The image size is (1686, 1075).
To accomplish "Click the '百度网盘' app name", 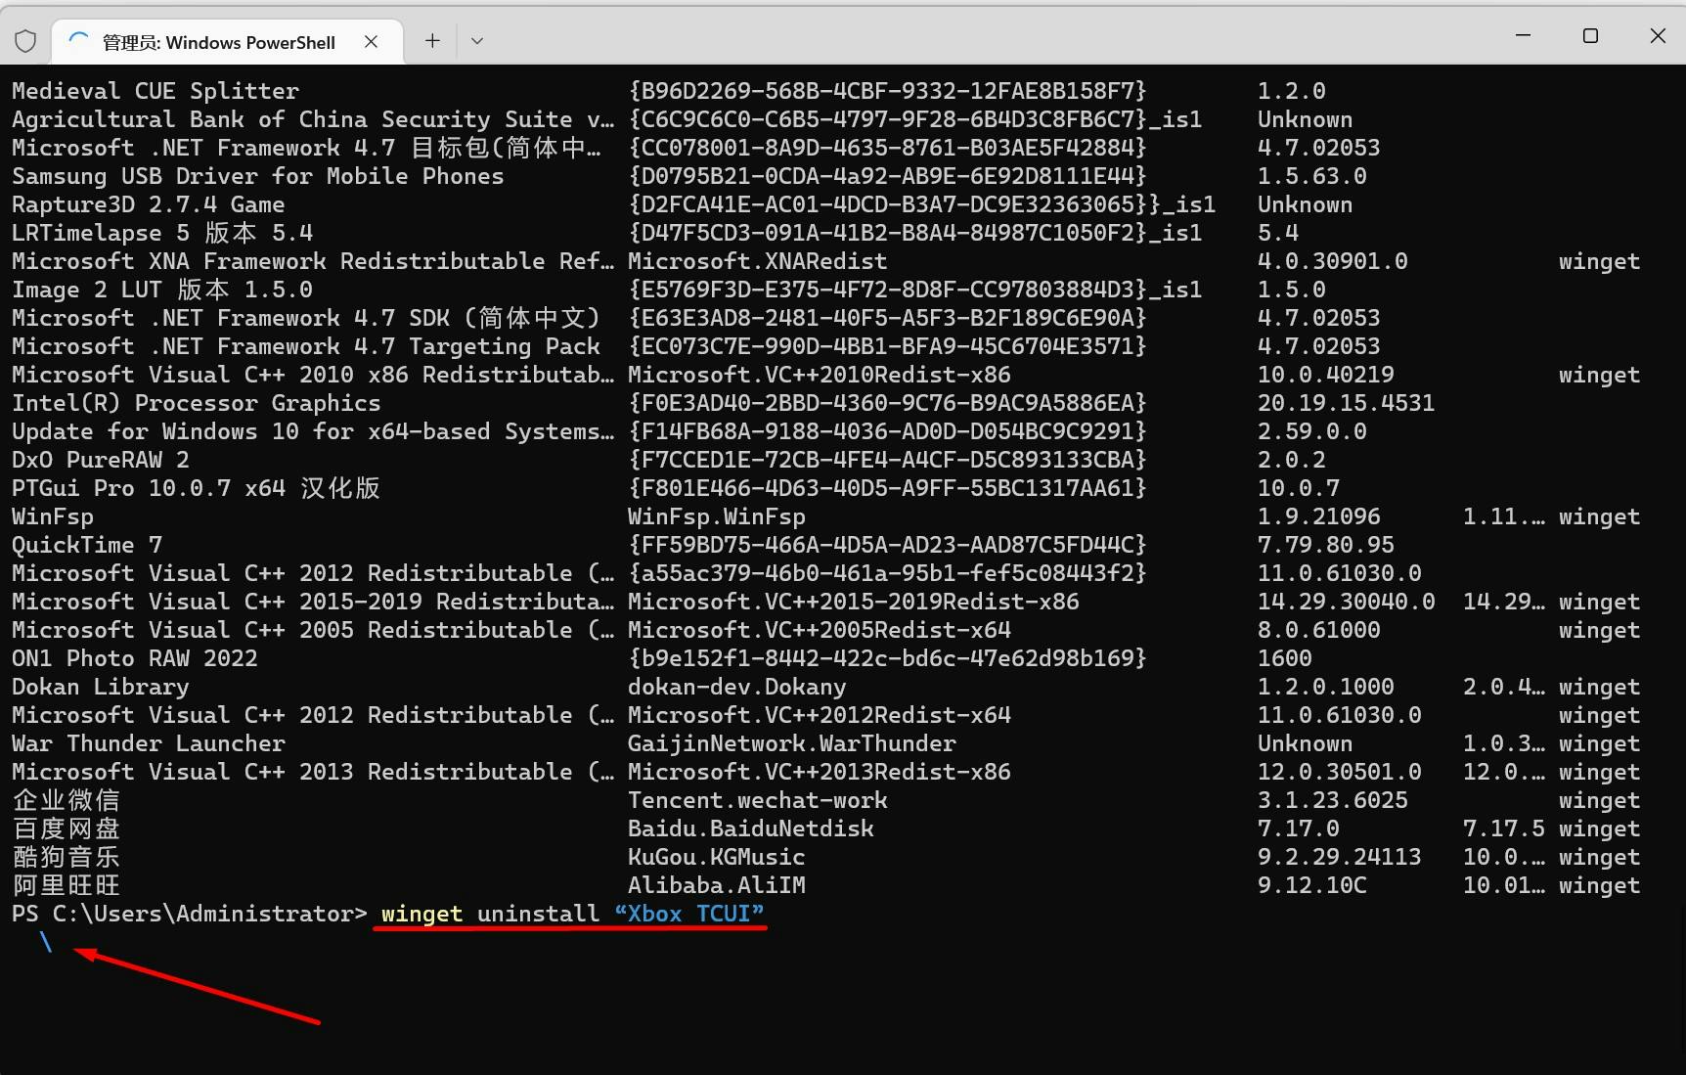I will (67, 829).
